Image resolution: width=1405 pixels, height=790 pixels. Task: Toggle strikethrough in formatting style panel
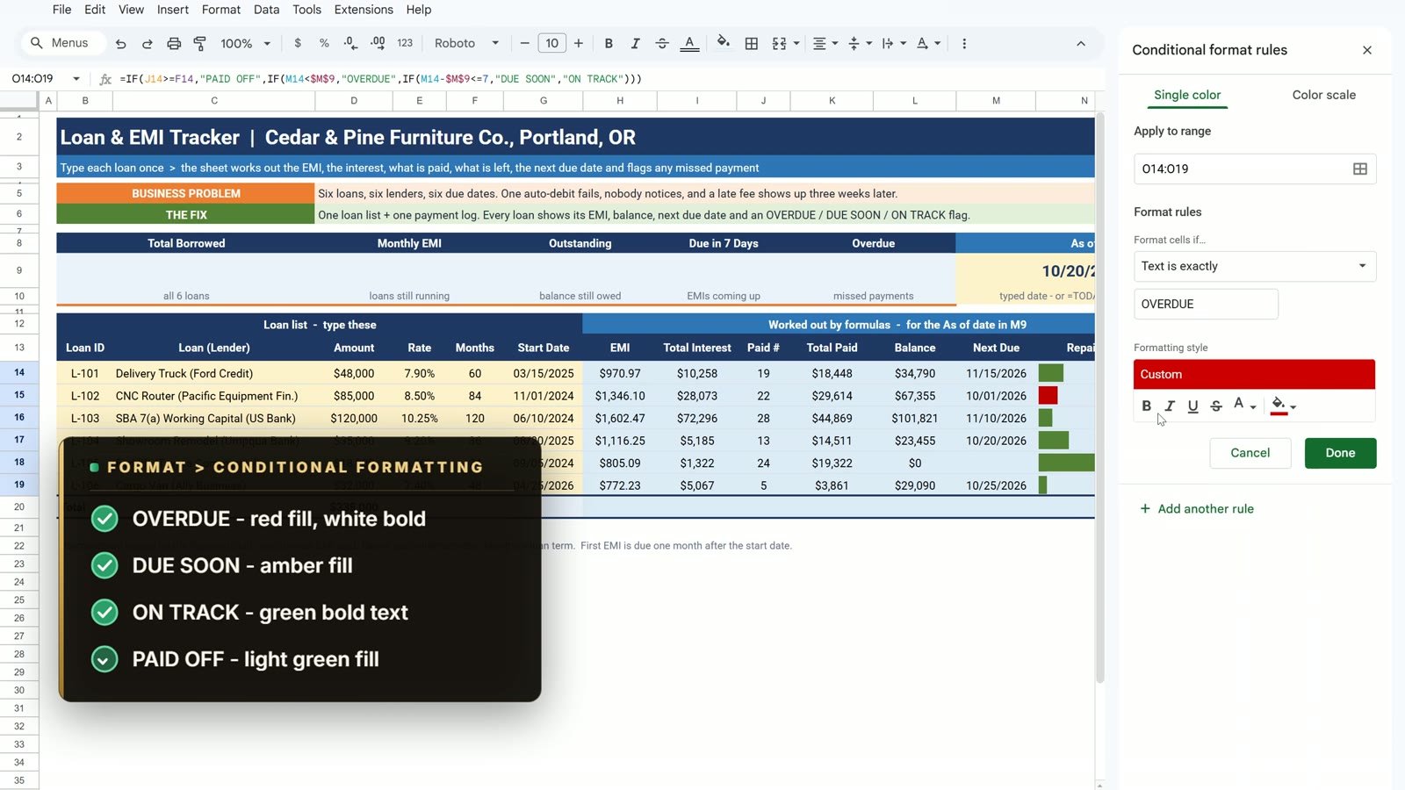click(1216, 406)
